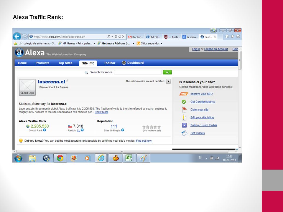Click the Rank in CL help icon

coord(82,130)
